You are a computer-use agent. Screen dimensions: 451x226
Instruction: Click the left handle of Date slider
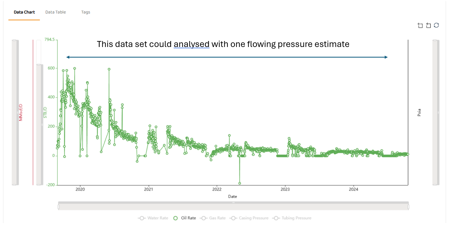pos(58,207)
